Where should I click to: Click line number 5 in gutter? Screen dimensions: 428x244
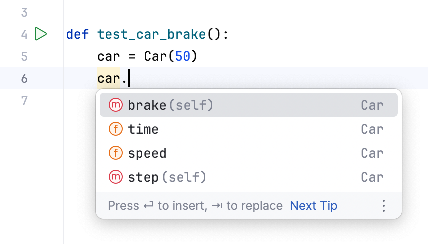coord(24,57)
